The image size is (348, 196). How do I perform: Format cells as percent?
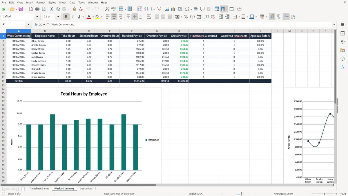tap(186, 17)
